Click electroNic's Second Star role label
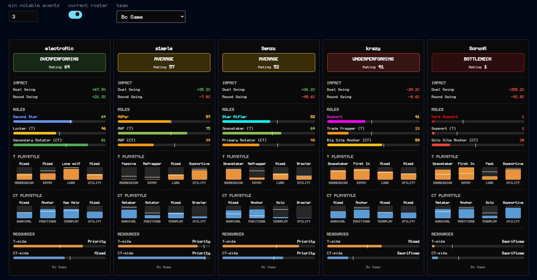This screenshot has height=280, width=537. click(x=25, y=117)
